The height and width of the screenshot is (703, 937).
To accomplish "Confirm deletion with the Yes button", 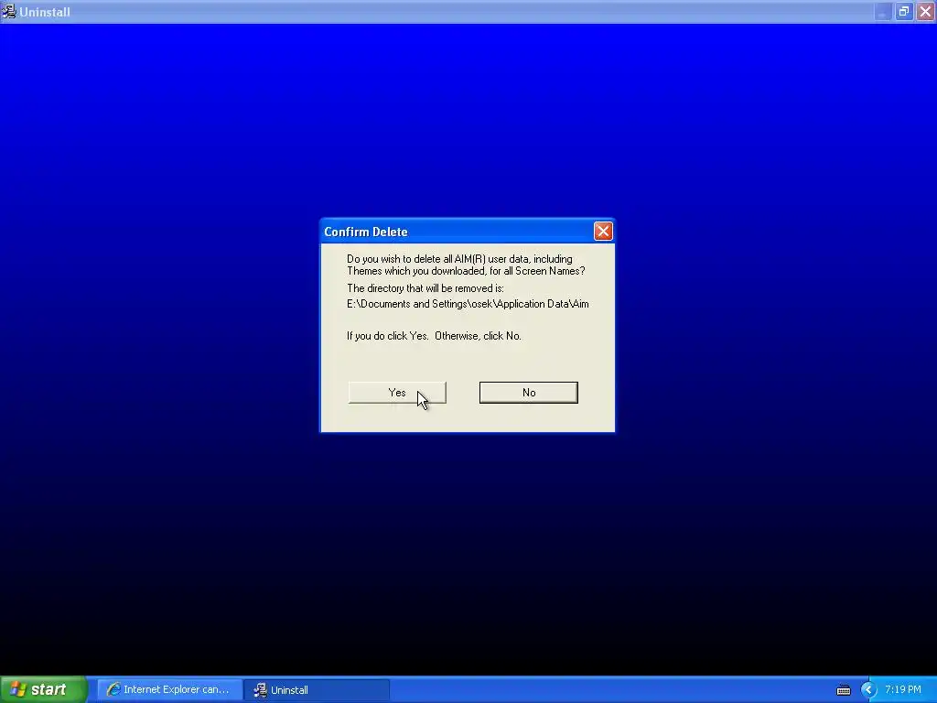I will [397, 393].
